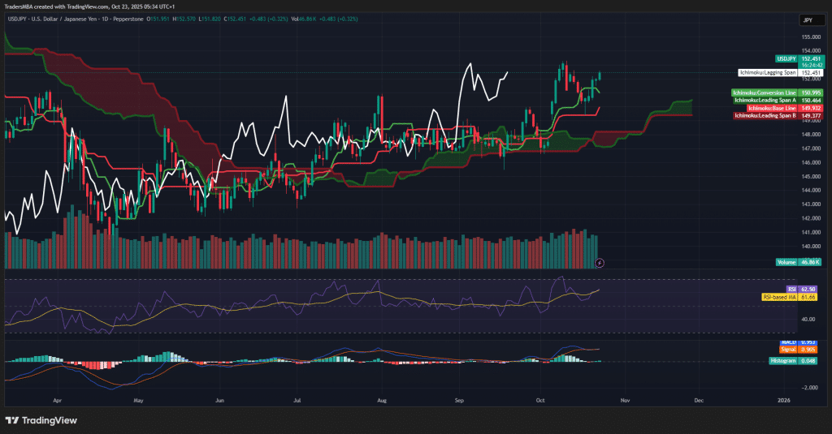The image size is (832, 434).
Task: Select the Ichimoku:Base Line label
Action: click(785, 108)
